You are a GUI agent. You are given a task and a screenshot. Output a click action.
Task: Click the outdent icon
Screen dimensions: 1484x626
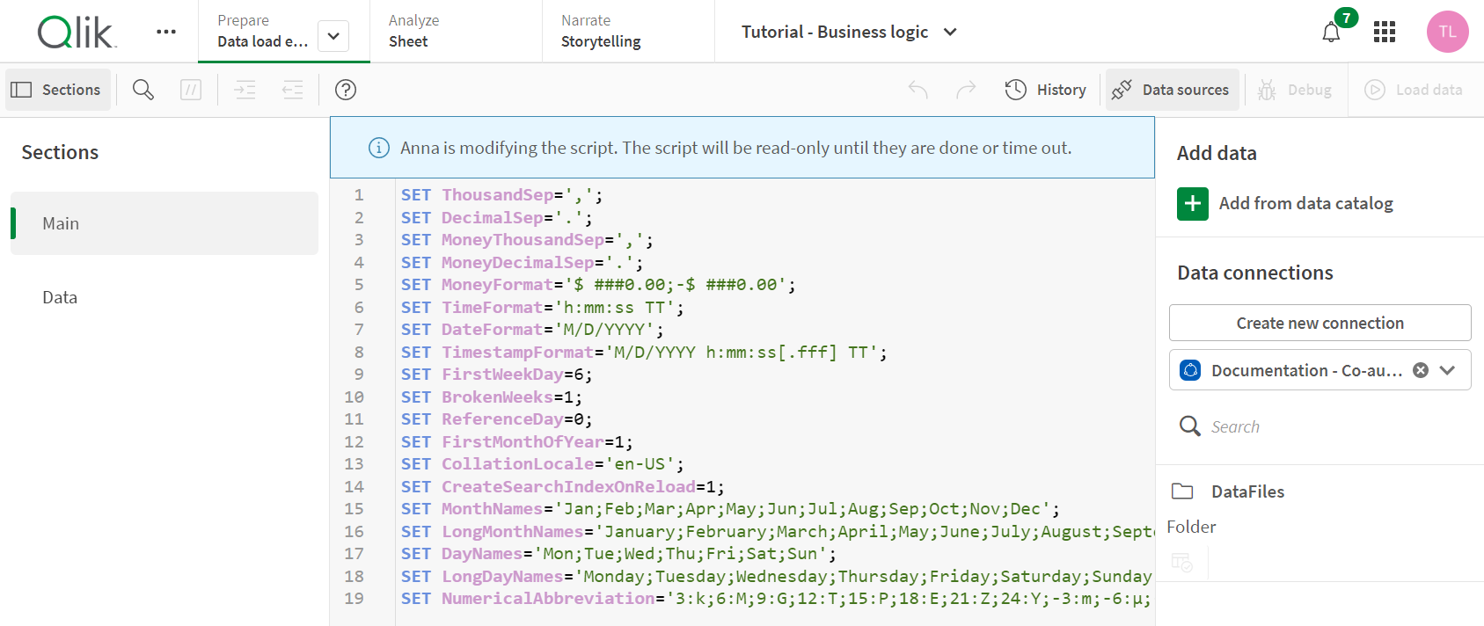coord(292,90)
